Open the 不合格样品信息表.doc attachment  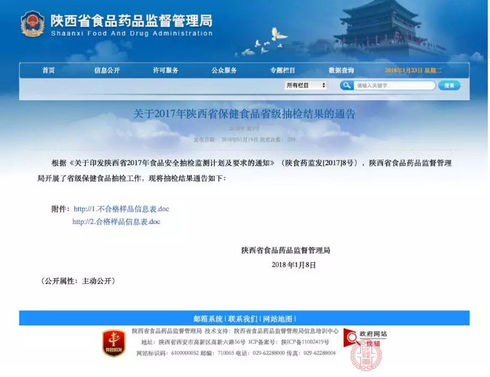point(122,209)
